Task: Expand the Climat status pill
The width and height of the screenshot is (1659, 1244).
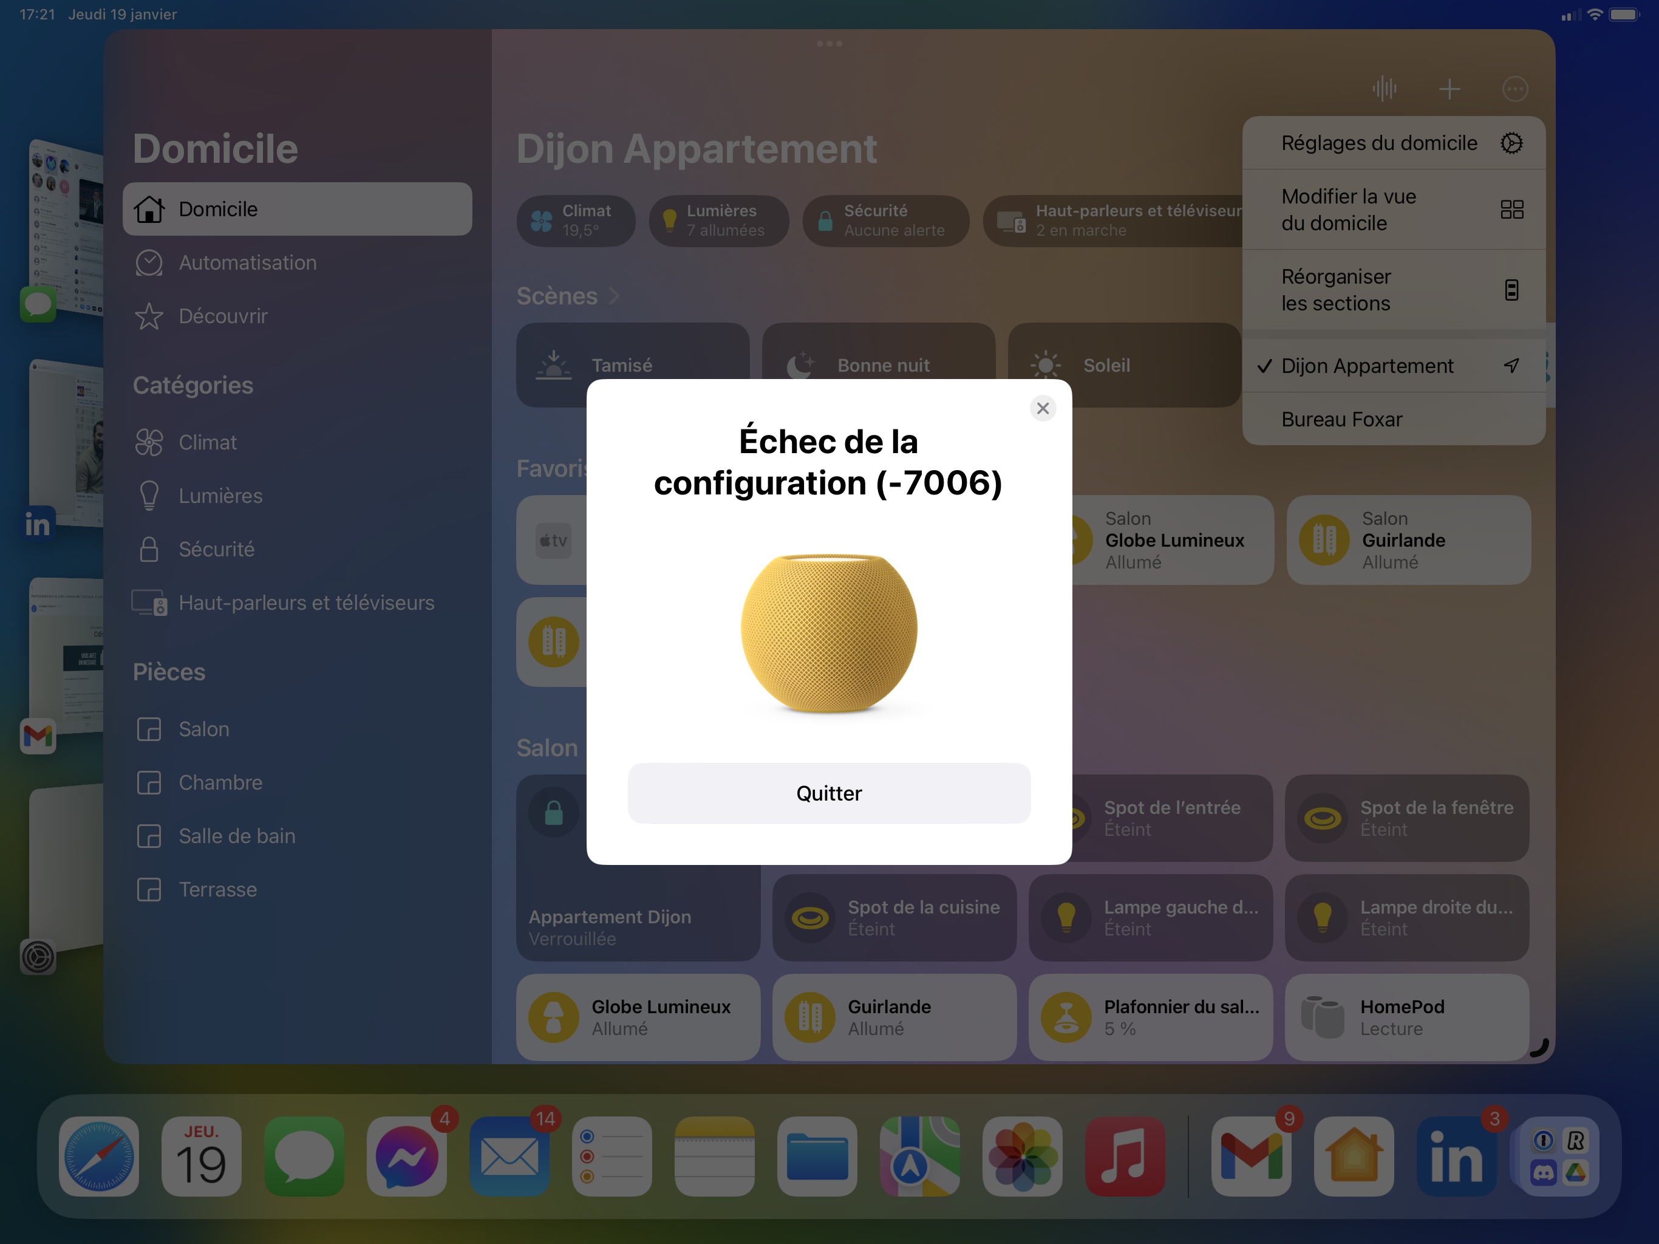Action: point(575,220)
